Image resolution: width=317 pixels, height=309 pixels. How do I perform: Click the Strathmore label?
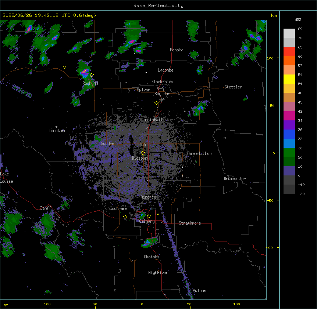pos(190,223)
